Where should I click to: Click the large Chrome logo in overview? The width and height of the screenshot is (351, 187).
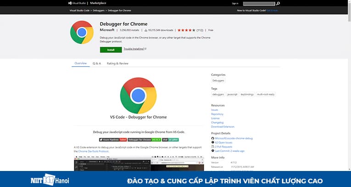139,95
